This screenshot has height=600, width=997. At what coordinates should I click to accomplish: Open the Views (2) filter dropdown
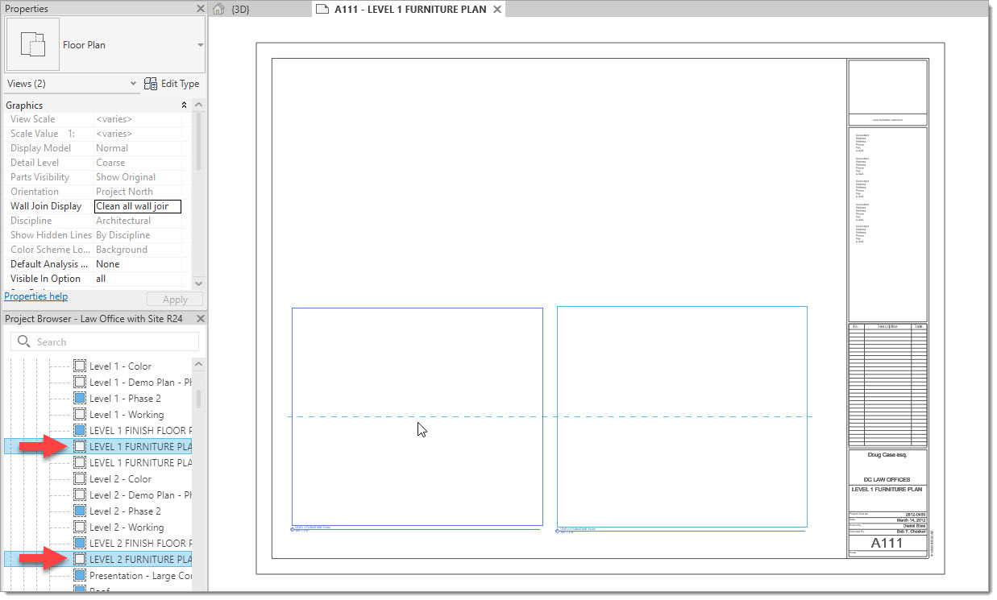point(133,84)
